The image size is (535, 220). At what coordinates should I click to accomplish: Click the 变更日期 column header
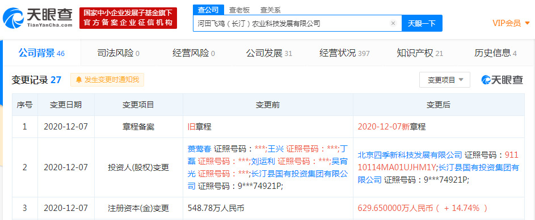click(66, 105)
